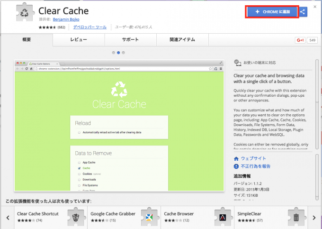Click the 549 count next to G+1
The width and height of the screenshot is (322, 229).
(312, 40)
